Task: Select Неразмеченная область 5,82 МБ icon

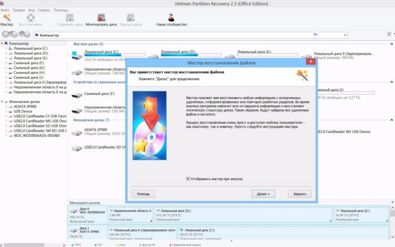Action: click(77, 110)
